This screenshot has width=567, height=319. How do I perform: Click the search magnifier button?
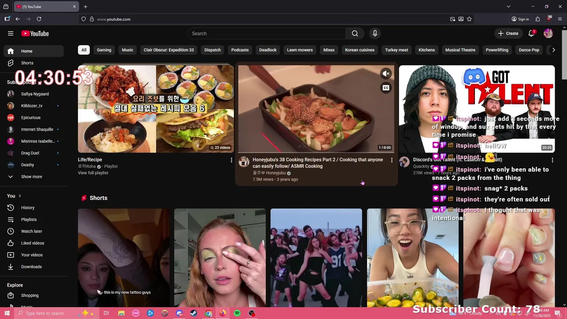click(x=355, y=34)
